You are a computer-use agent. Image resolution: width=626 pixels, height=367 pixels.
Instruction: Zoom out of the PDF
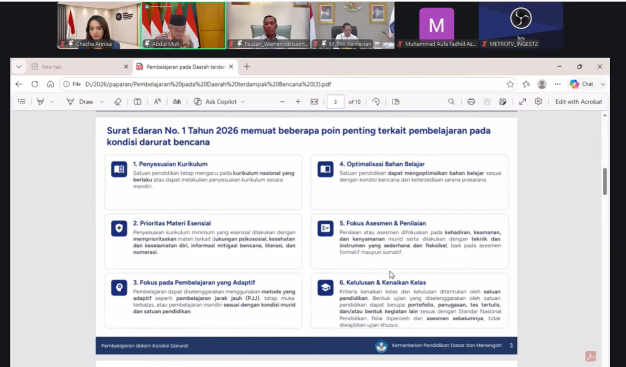pyautogui.click(x=282, y=102)
